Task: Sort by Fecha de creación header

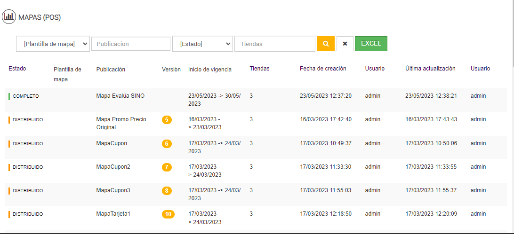Action: click(323, 69)
